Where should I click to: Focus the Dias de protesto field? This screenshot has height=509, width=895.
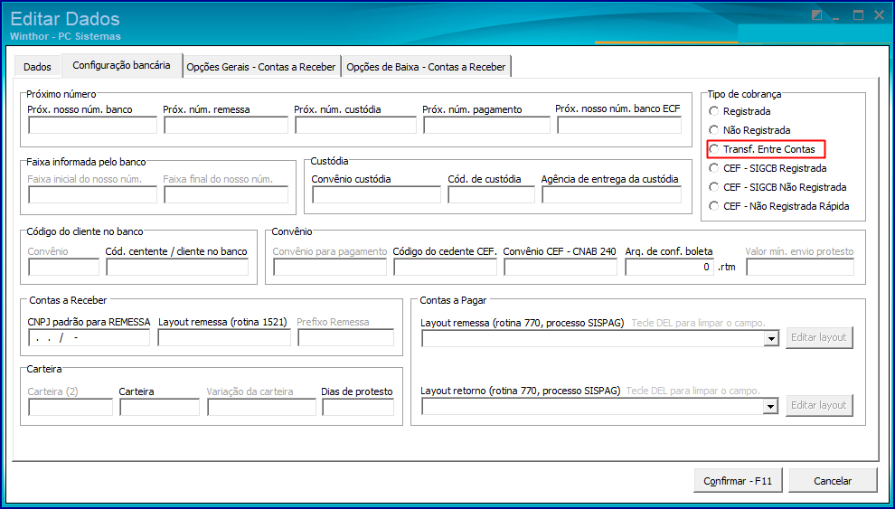pyautogui.click(x=358, y=408)
